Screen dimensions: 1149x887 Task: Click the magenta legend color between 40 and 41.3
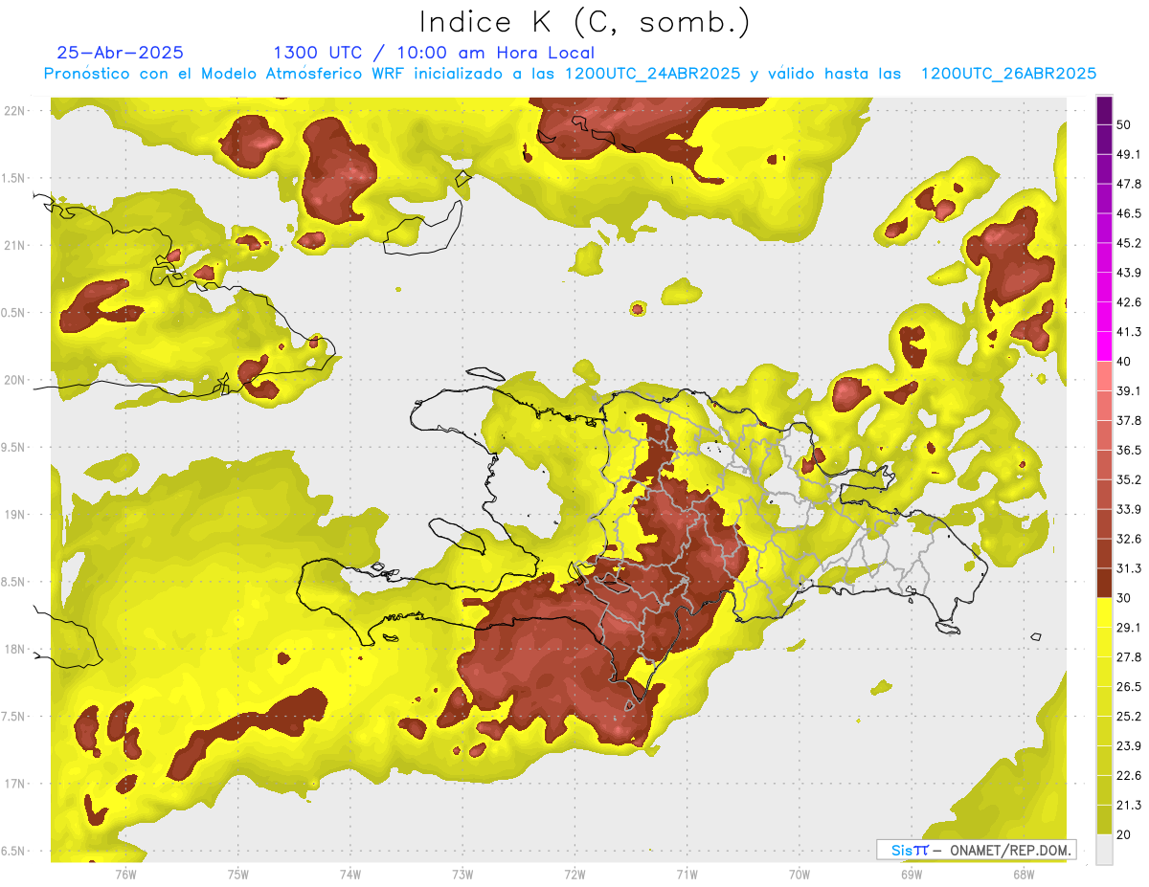1104,346
